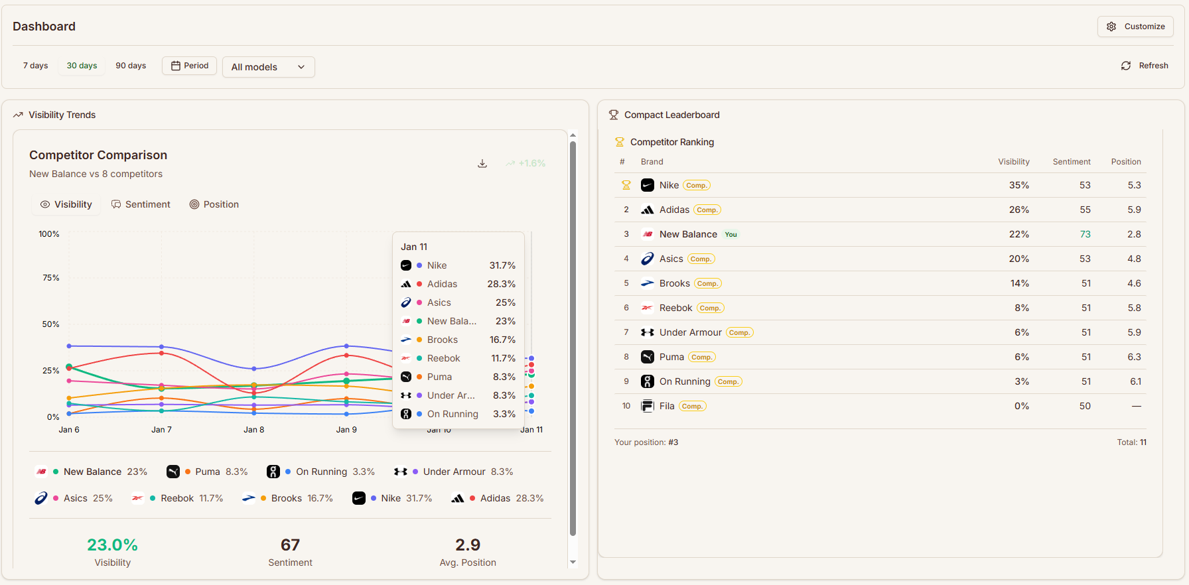Click the 67 Sentiment summary value

290,545
